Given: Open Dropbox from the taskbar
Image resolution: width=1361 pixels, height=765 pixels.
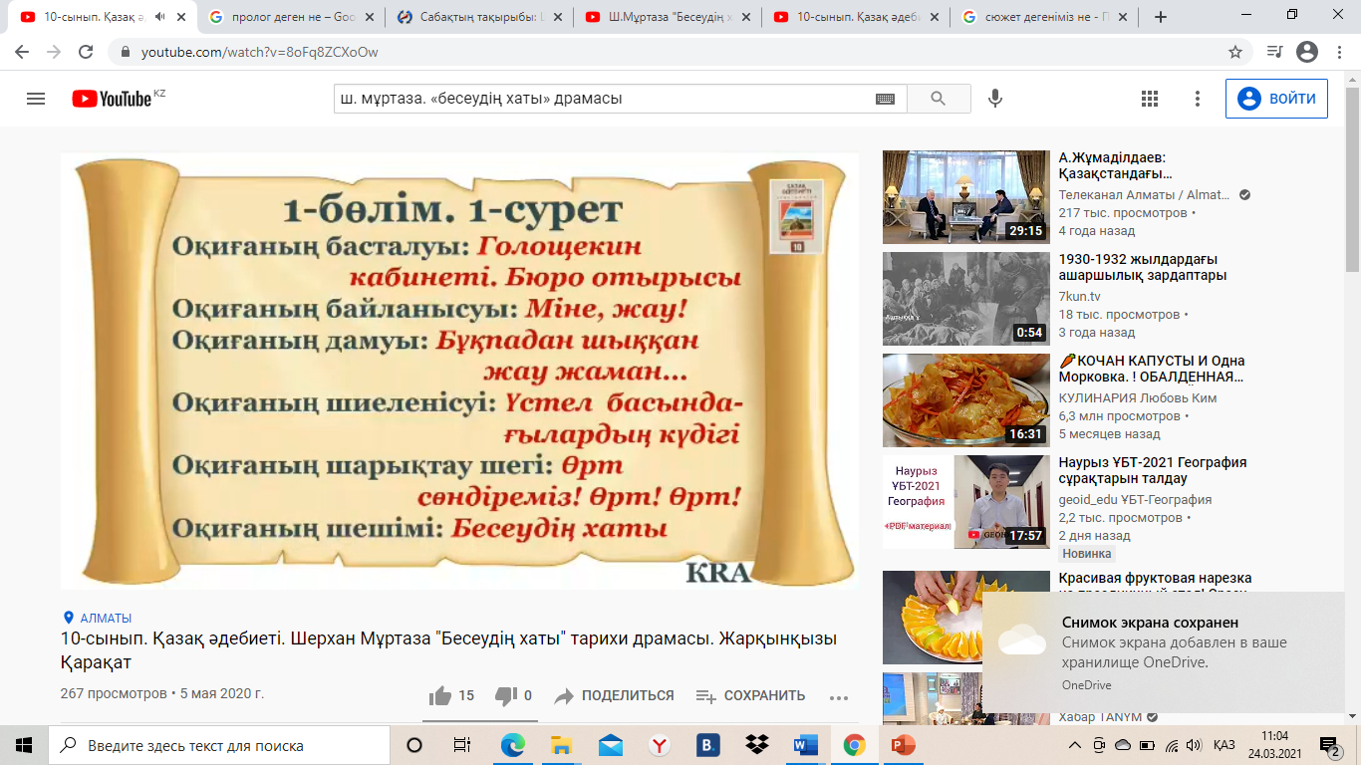Looking at the screenshot, I should pos(757,745).
